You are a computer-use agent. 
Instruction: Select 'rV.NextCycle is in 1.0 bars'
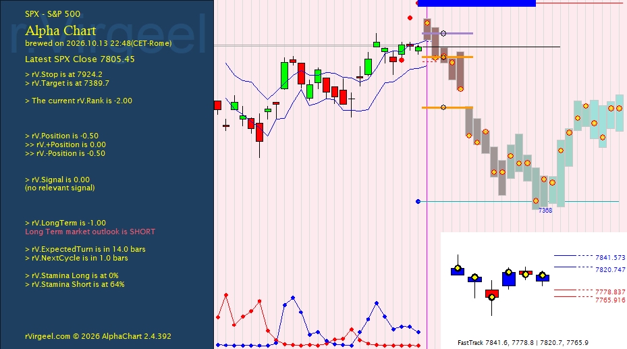point(76,259)
